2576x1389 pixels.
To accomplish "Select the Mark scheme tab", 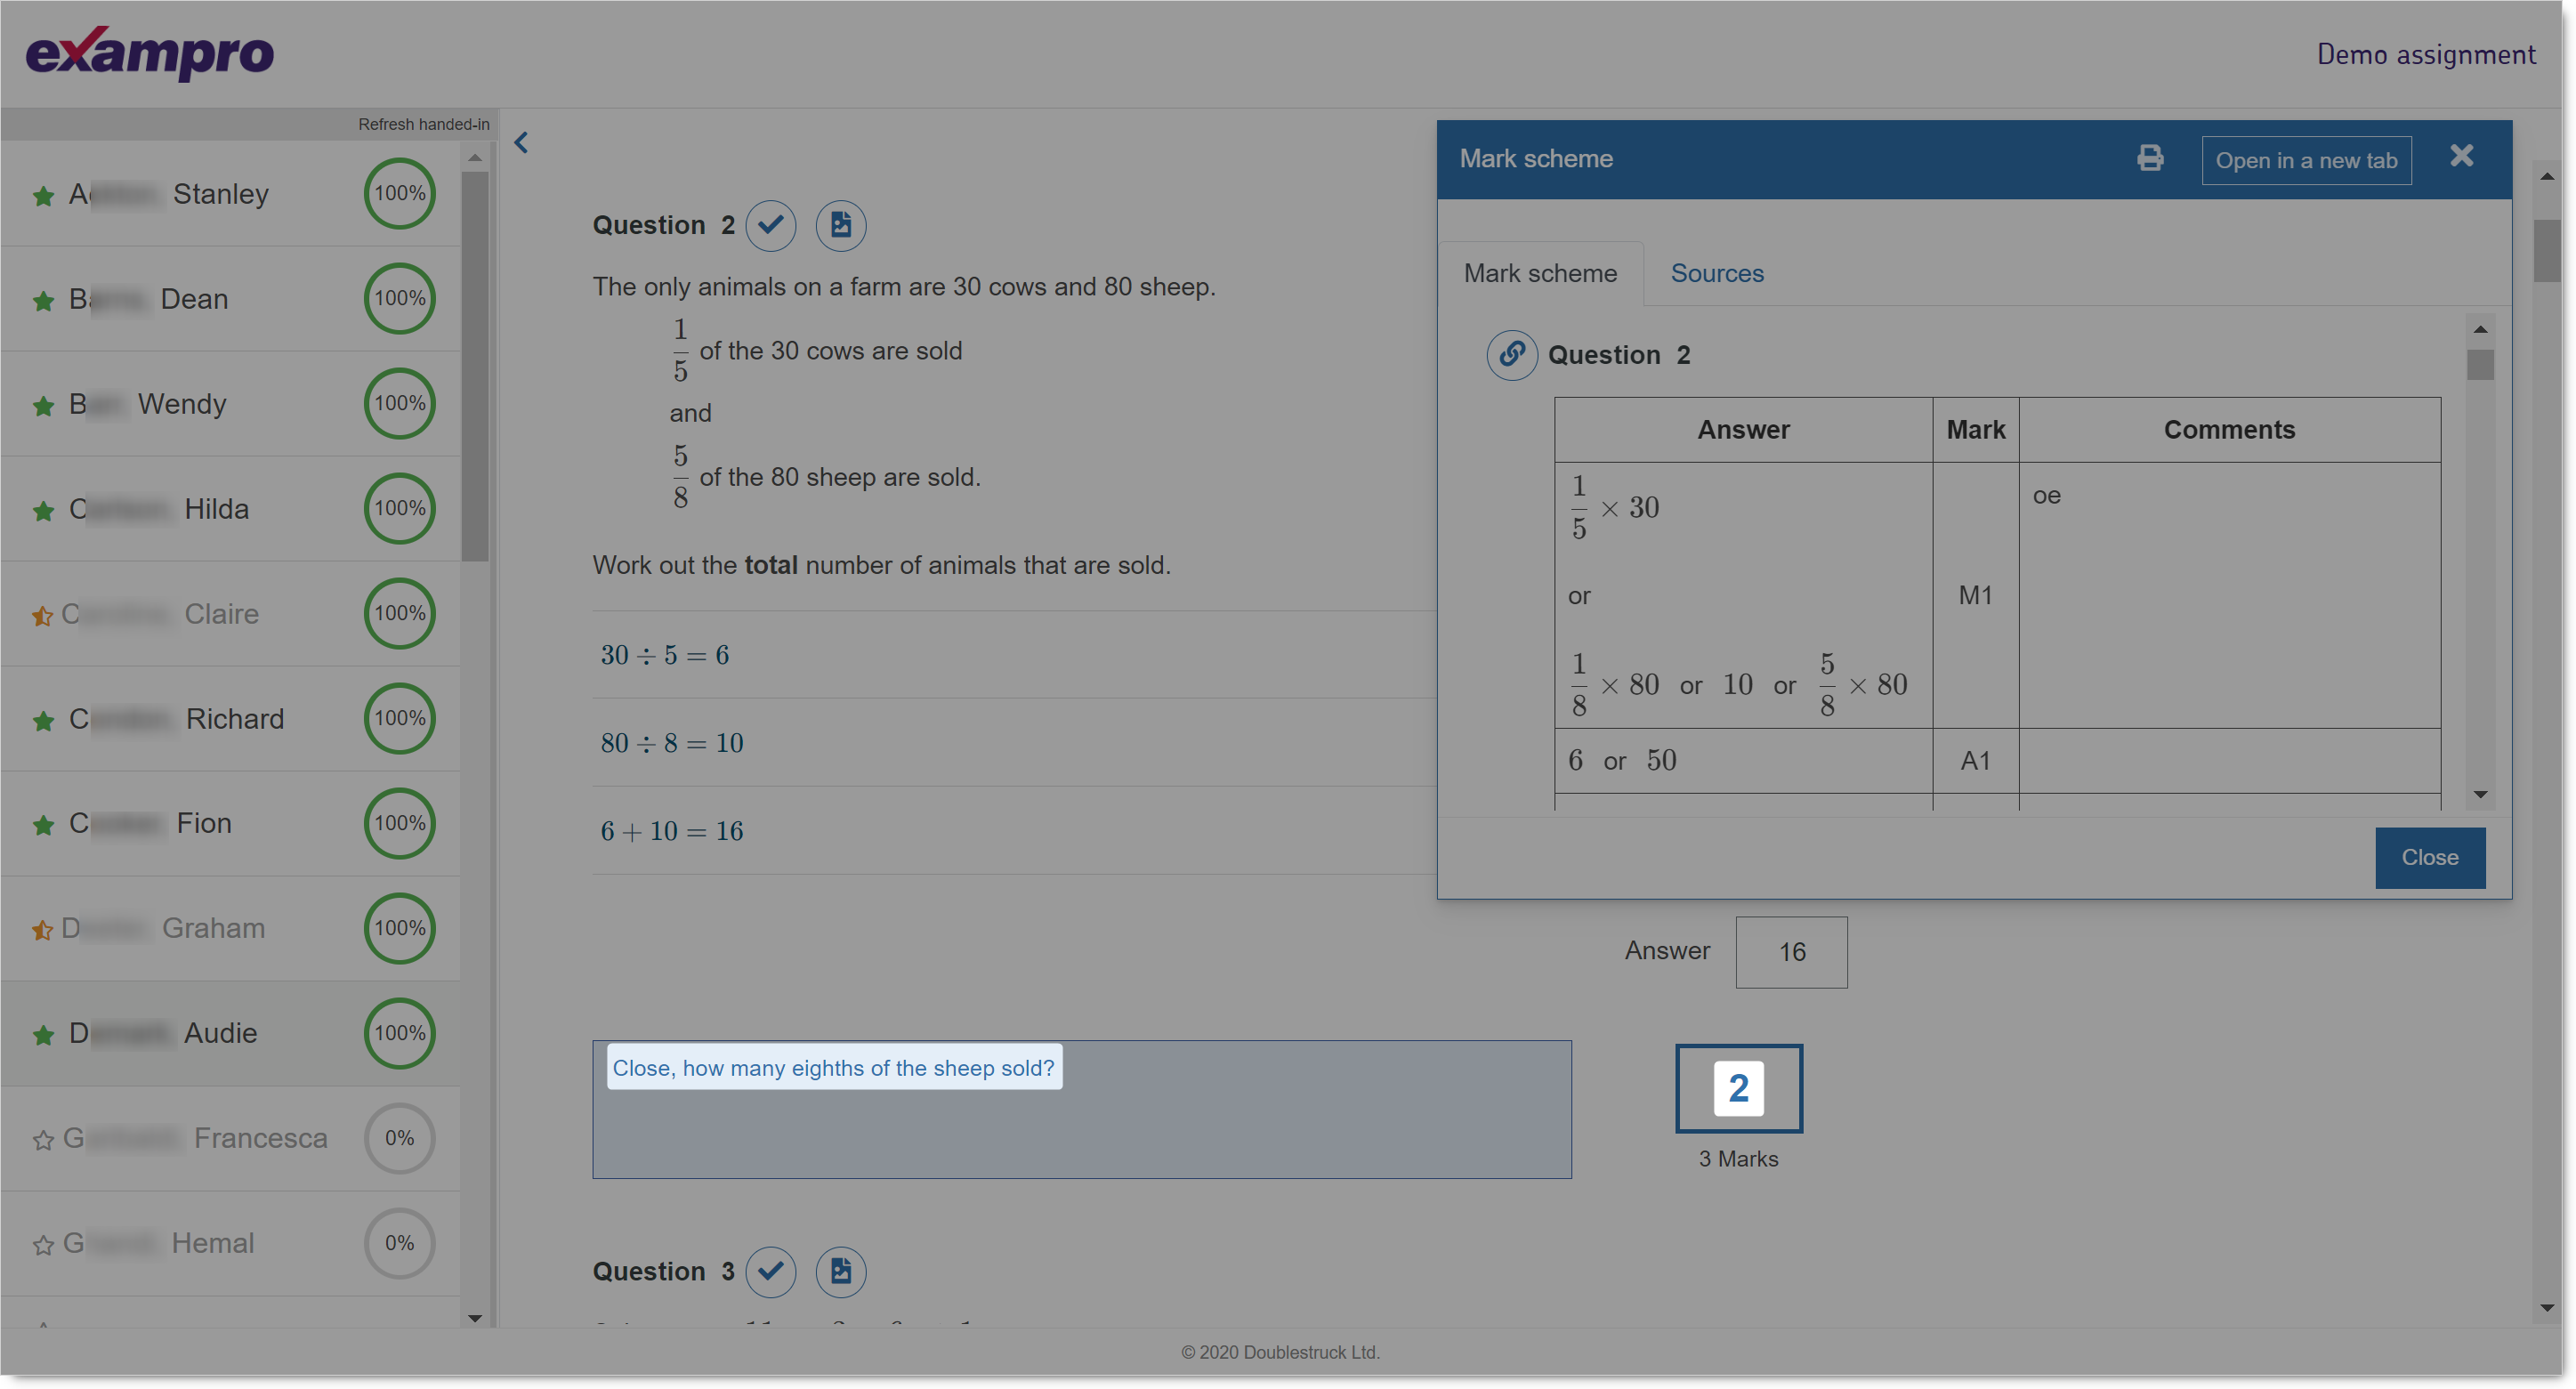I will tap(1539, 273).
